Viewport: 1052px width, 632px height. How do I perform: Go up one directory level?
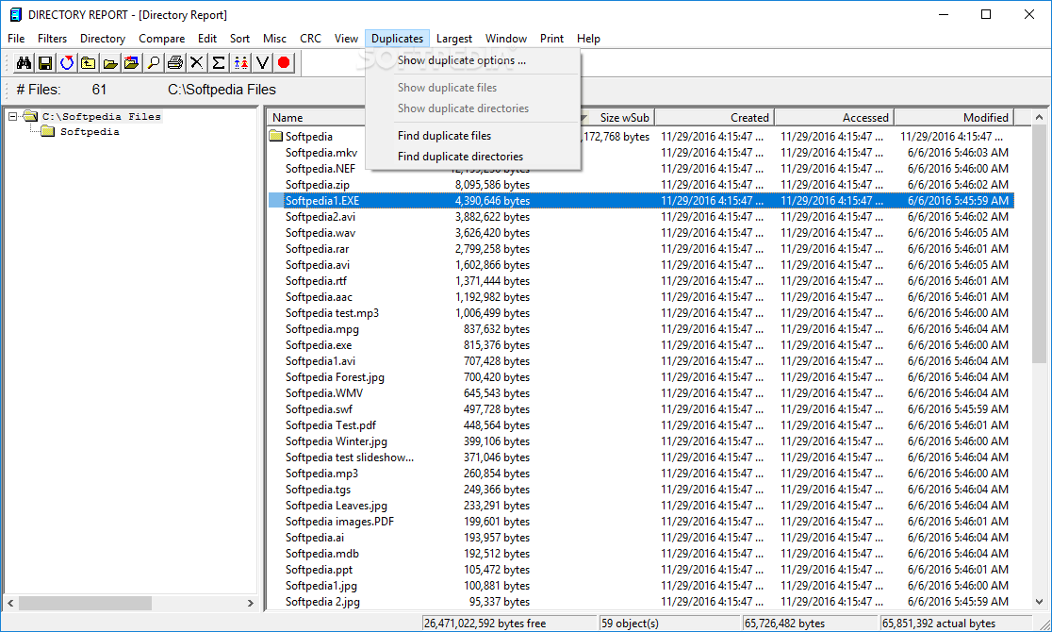point(90,62)
